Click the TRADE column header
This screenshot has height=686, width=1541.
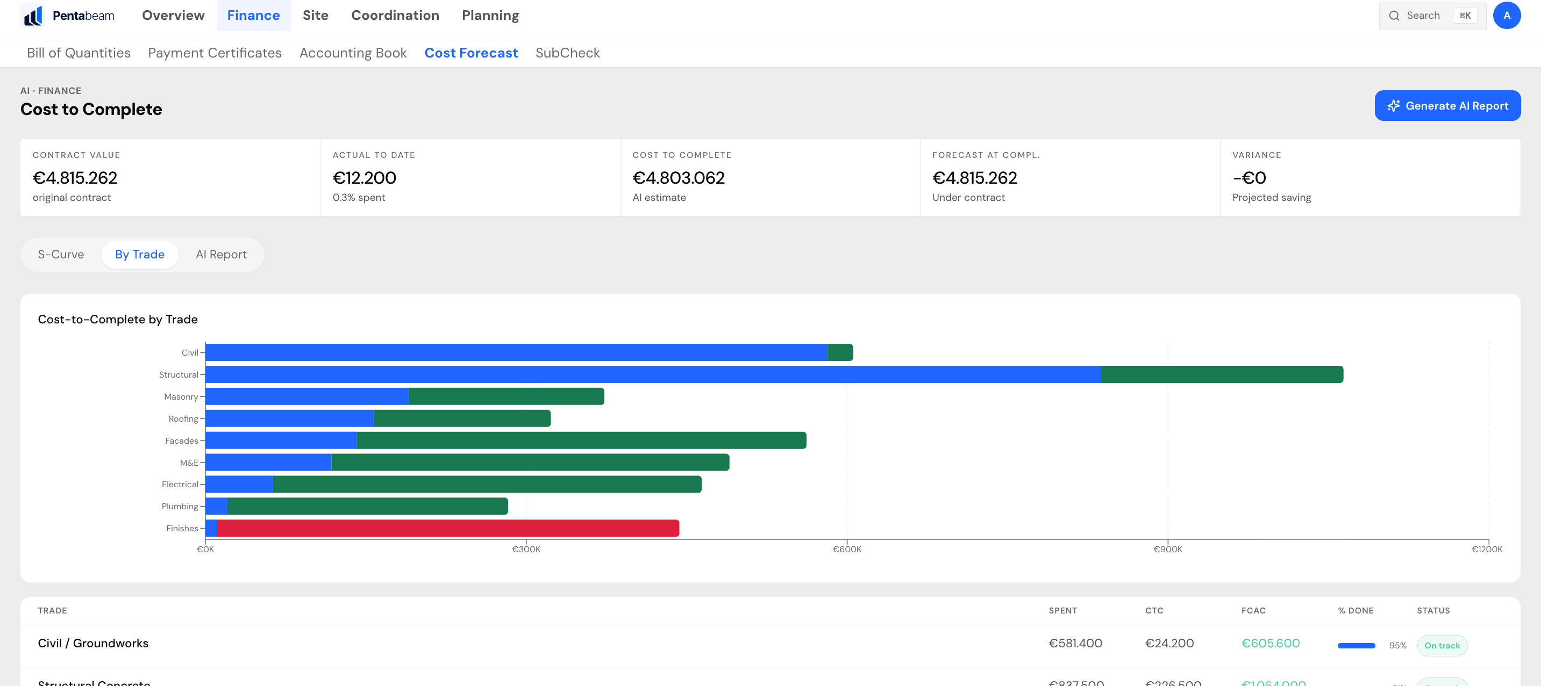[x=52, y=611]
